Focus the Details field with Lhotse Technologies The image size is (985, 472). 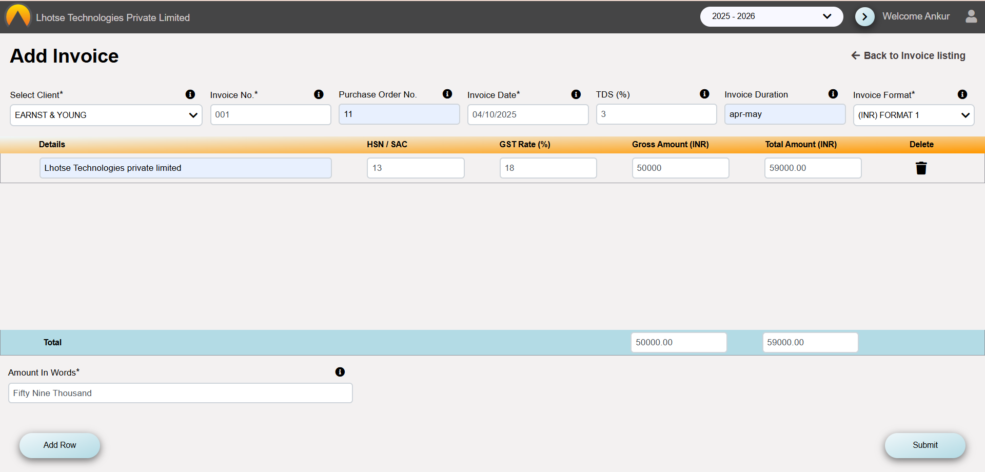tap(186, 168)
